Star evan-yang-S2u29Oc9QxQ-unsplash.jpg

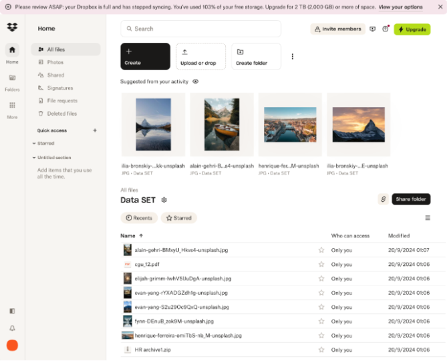[321, 307]
